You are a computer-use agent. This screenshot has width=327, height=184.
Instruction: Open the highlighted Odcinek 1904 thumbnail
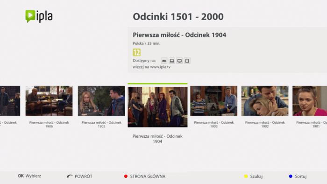[x=157, y=107]
